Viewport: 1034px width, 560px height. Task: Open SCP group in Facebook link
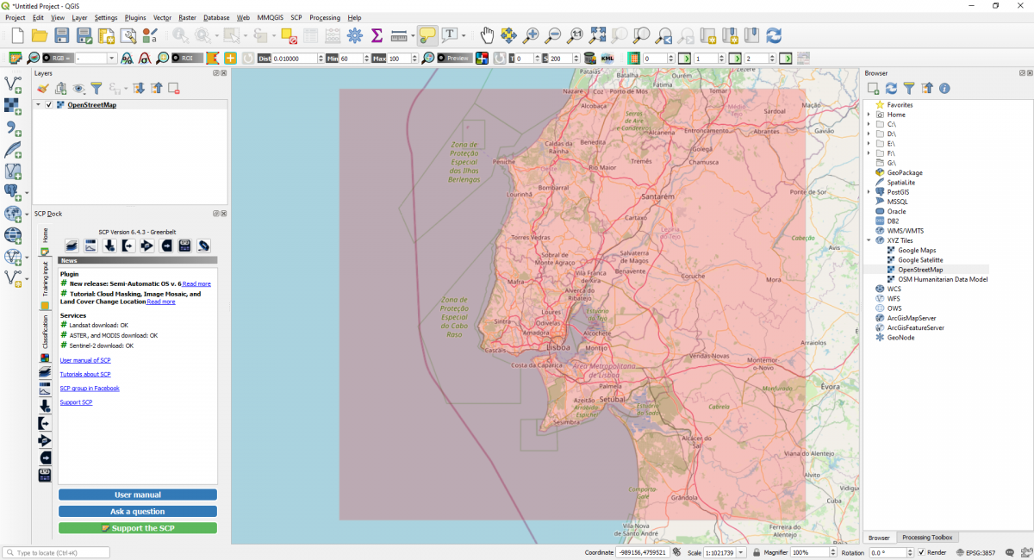click(90, 388)
